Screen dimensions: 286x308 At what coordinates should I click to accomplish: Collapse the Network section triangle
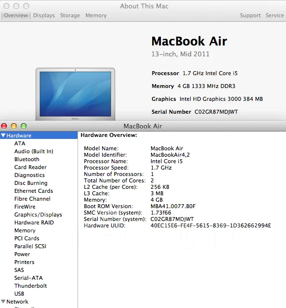pos(3,302)
